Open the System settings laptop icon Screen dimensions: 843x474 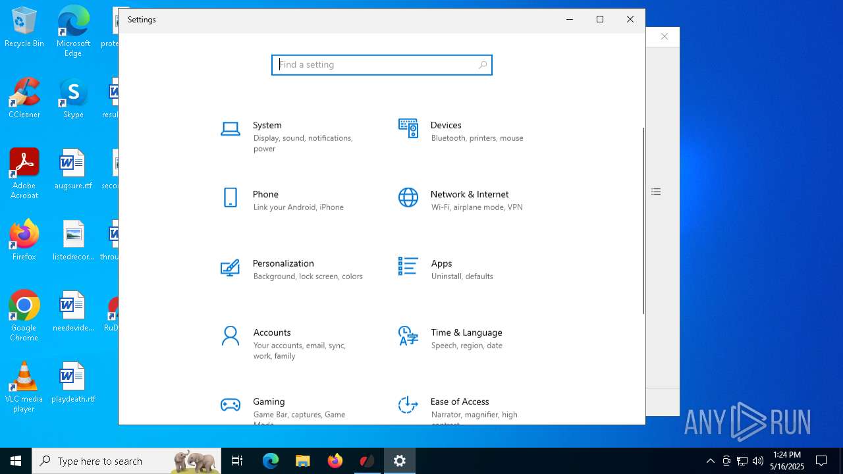[230, 129]
